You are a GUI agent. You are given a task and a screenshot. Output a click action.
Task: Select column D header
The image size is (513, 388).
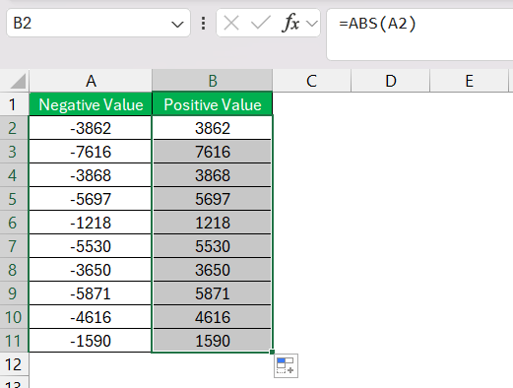[391, 81]
